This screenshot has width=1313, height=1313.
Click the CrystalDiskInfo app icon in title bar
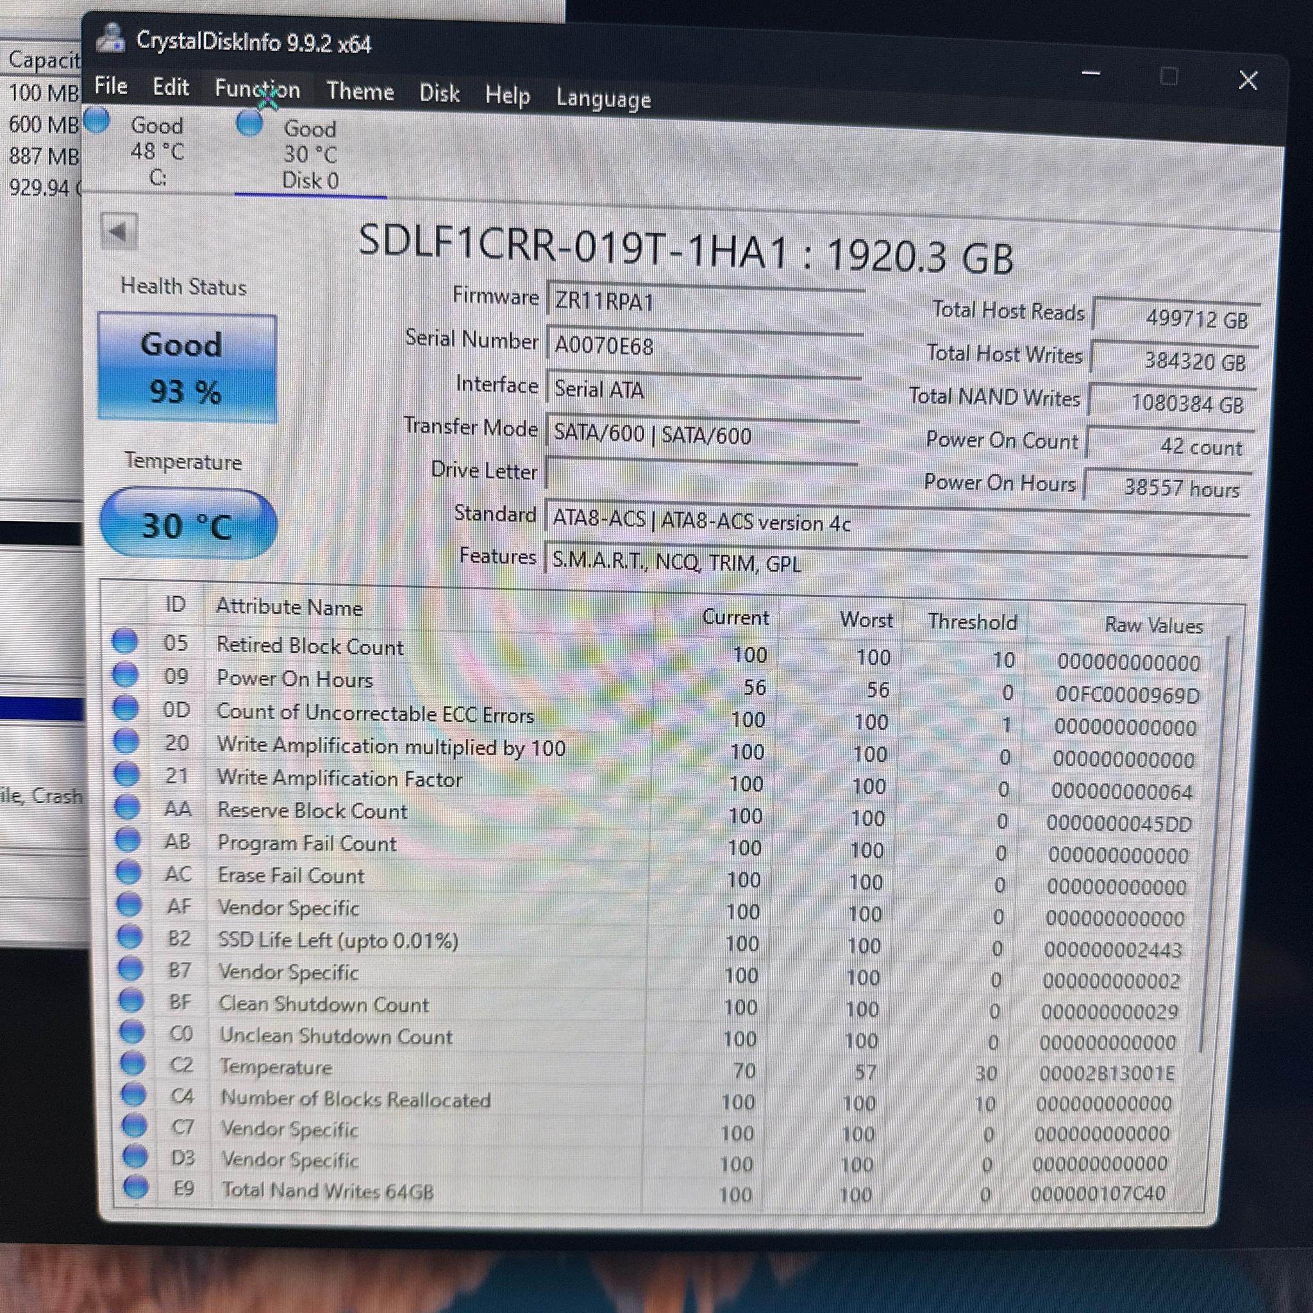coord(111,37)
